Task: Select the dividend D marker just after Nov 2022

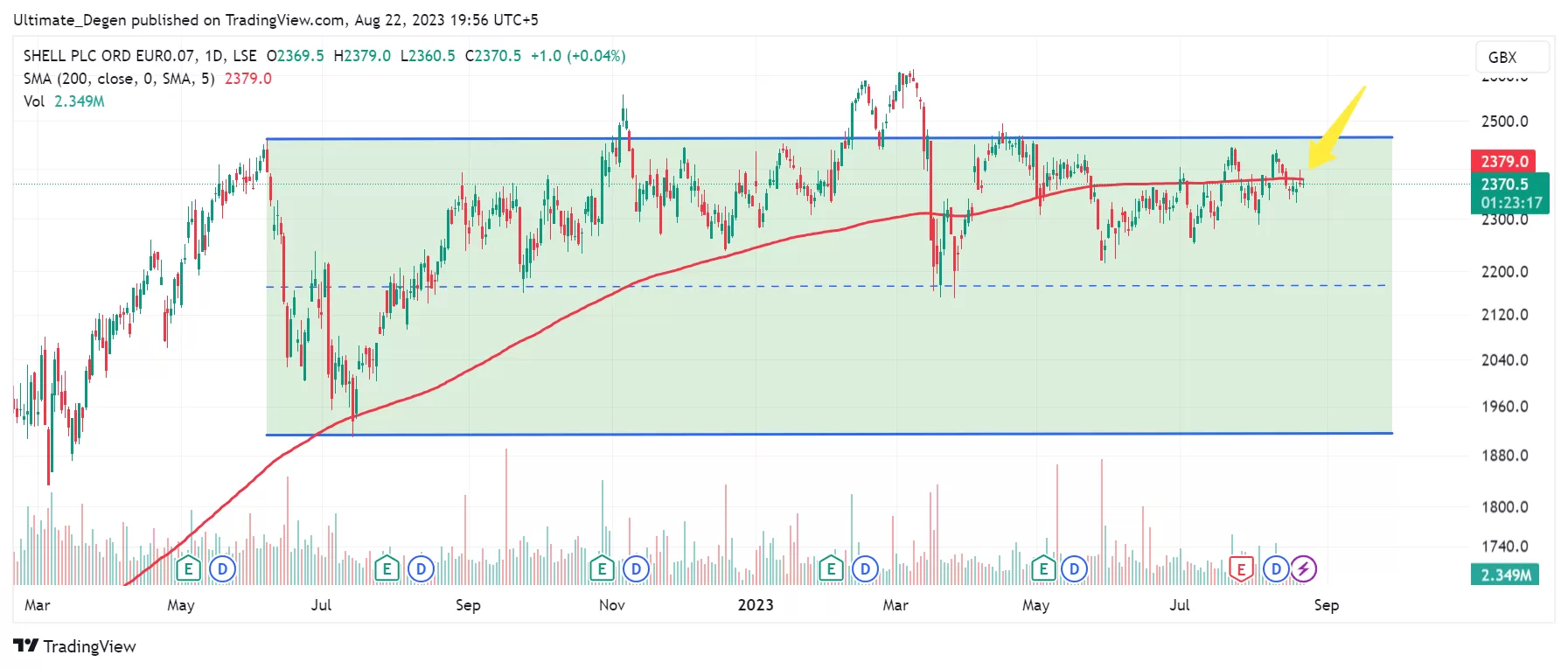Action: 636,569
